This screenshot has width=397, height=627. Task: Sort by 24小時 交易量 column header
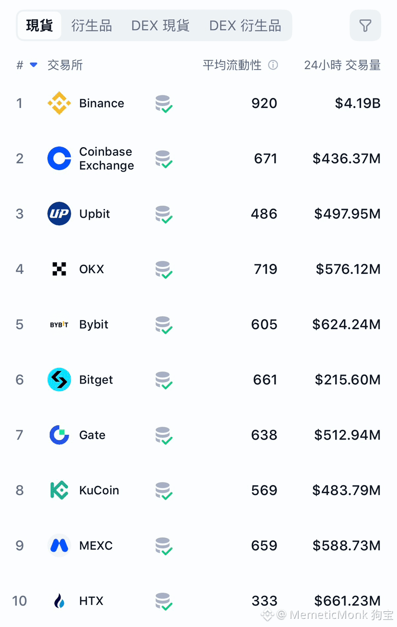tap(342, 65)
